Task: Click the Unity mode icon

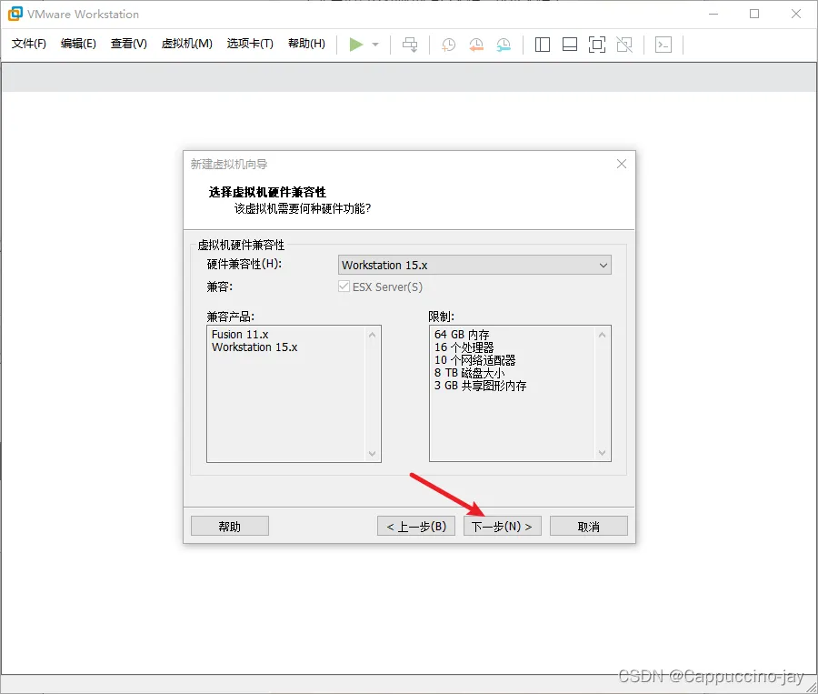Action: coord(624,45)
